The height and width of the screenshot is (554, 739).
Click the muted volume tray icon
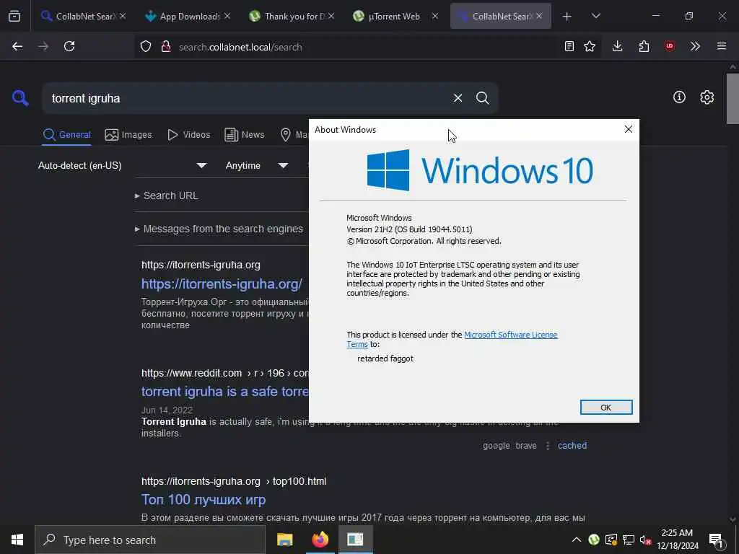pos(644,540)
